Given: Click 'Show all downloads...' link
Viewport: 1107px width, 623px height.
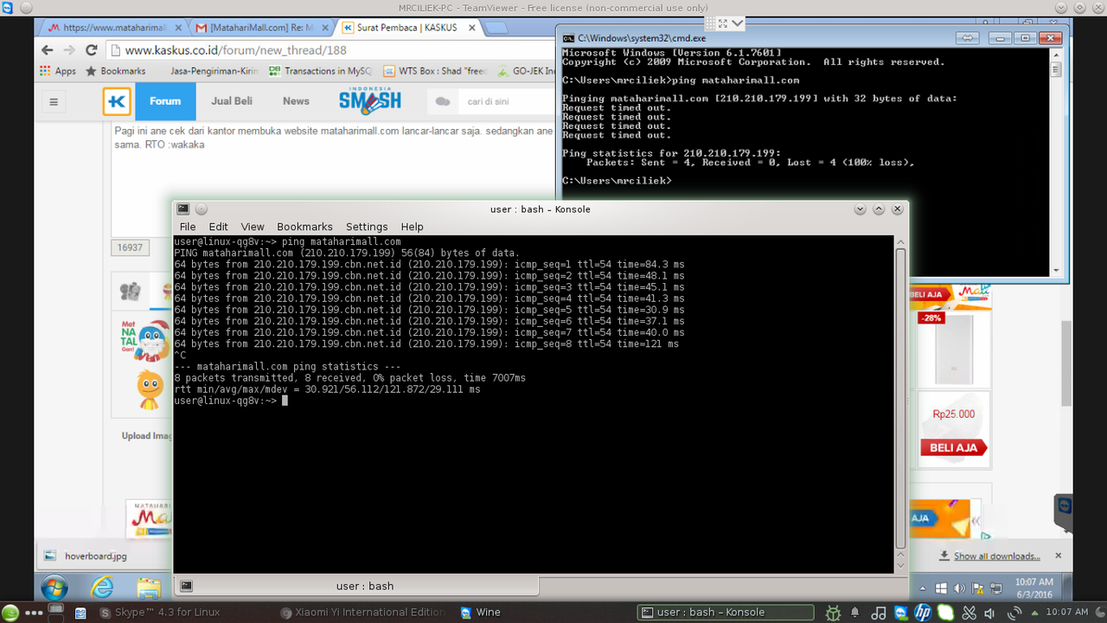Looking at the screenshot, I should click(x=996, y=556).
